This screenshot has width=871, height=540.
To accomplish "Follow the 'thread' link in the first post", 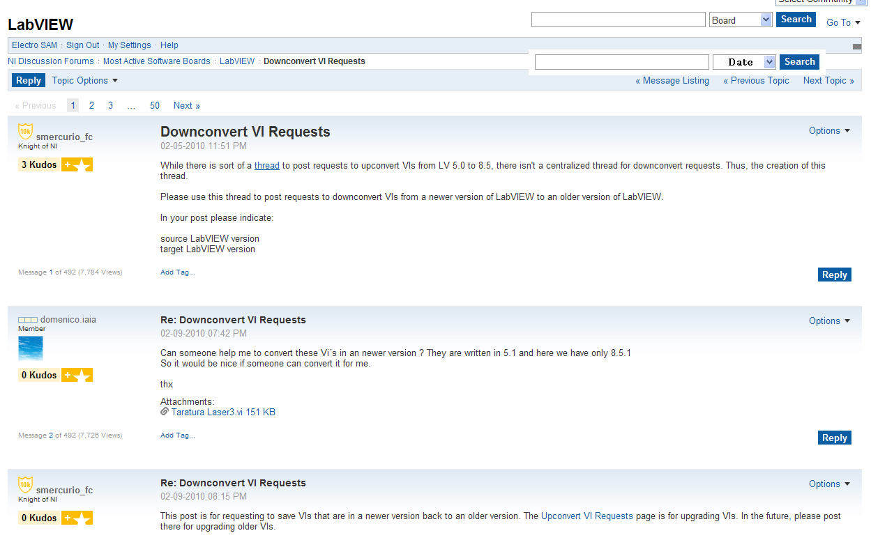I will tap(267, 165).
